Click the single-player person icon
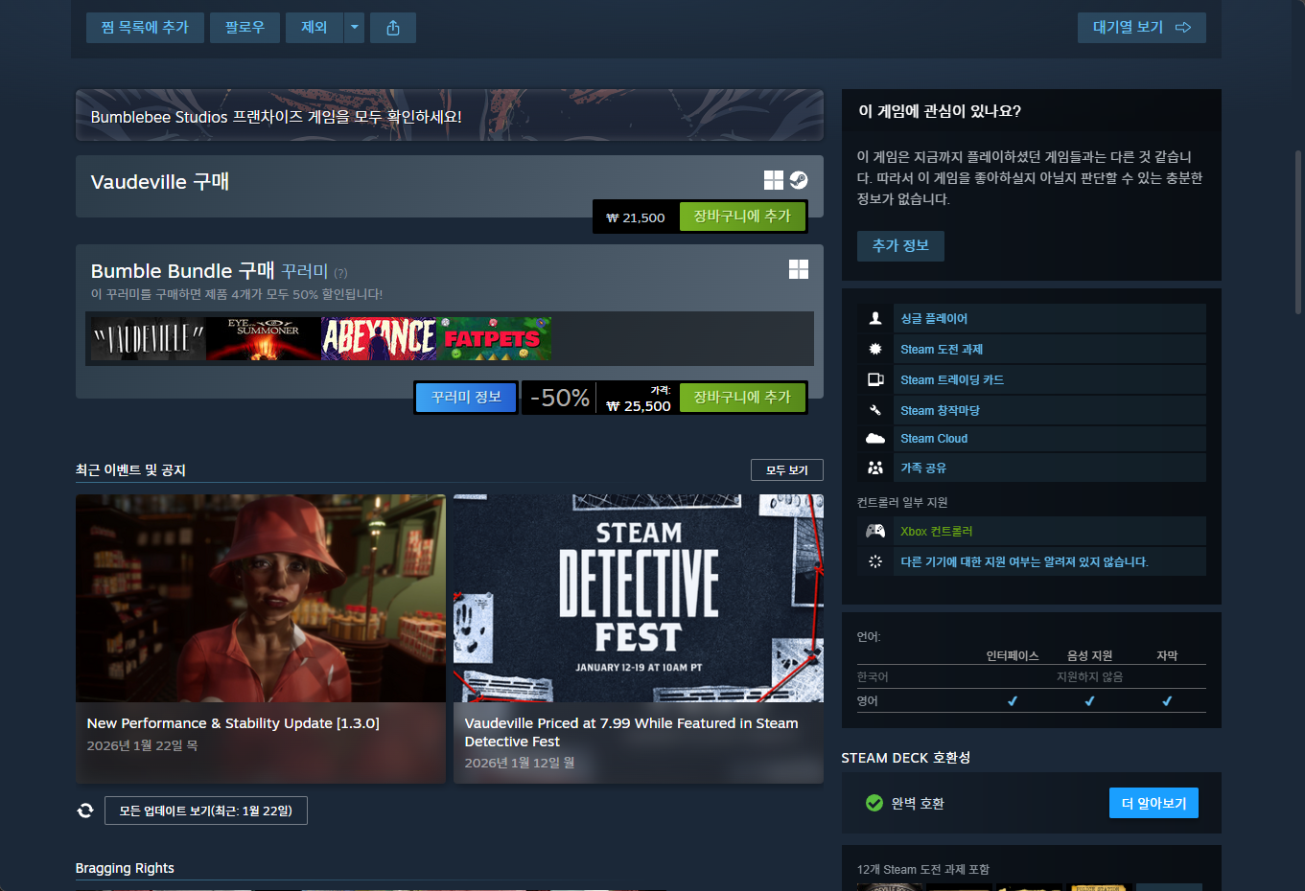 click(875, 318)
